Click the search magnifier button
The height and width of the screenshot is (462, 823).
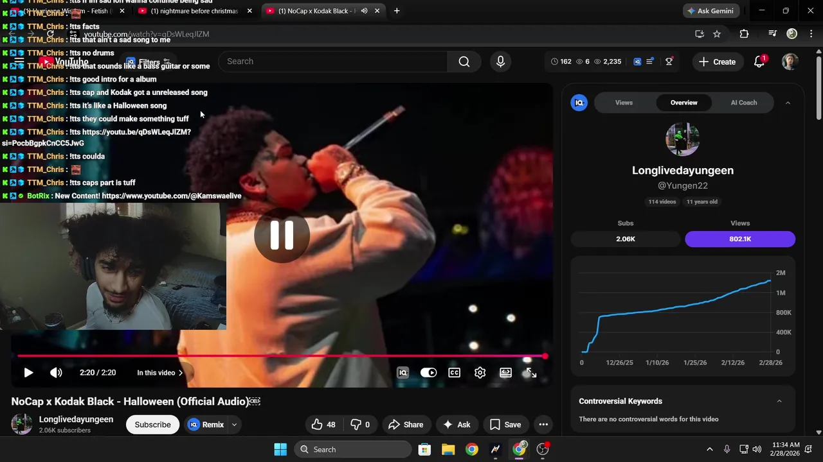coord(464,62)
